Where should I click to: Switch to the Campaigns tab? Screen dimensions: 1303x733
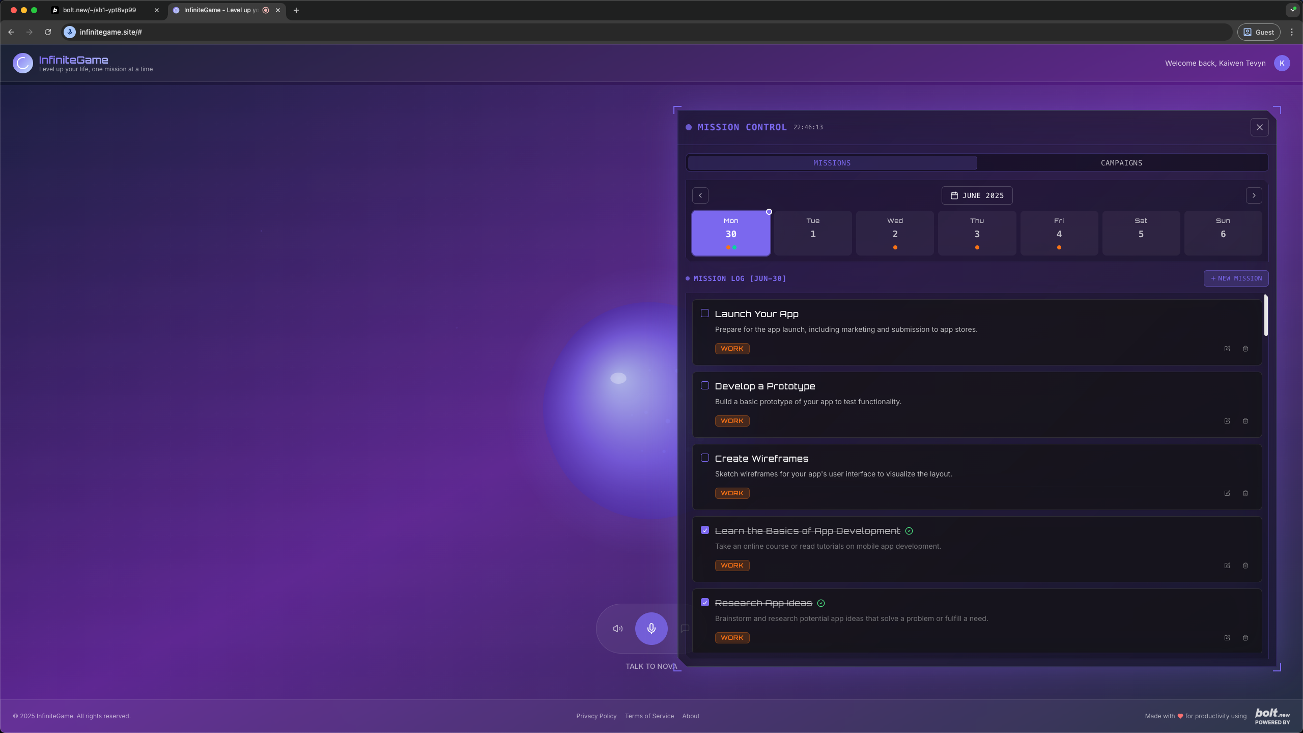point(1121,163)
